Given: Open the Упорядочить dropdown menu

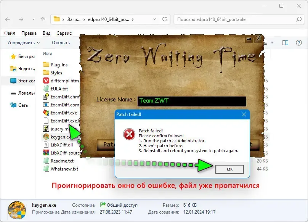Looking at the screenshot, I should (x=23, y=43).
